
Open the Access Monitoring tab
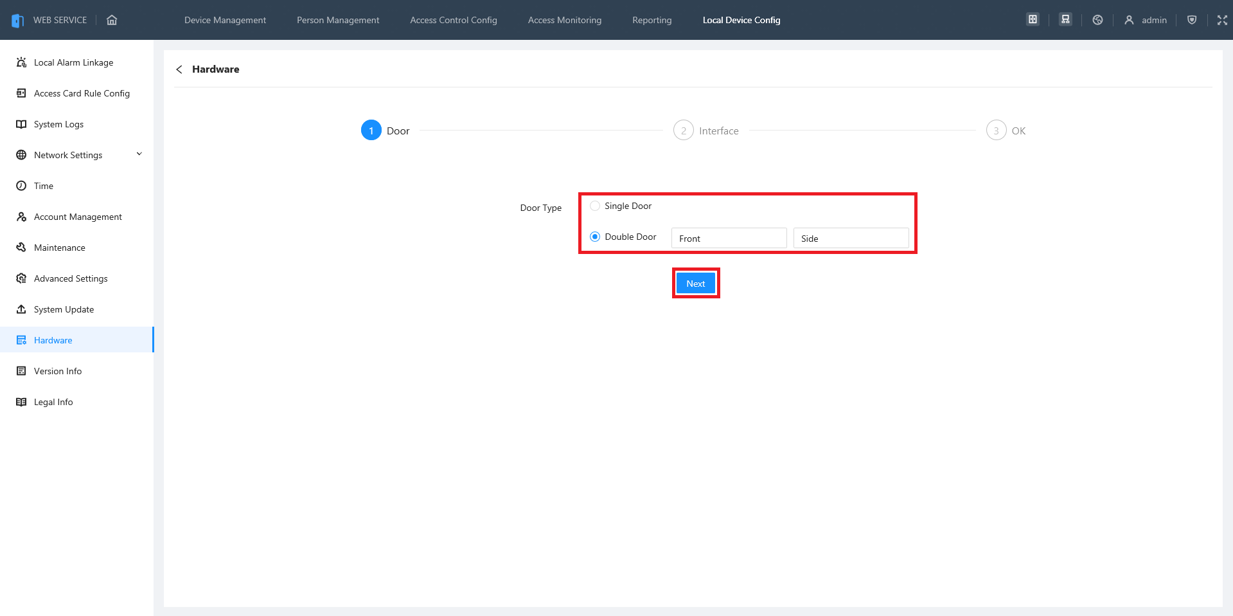pyautogui.click(x=564, y=20)
